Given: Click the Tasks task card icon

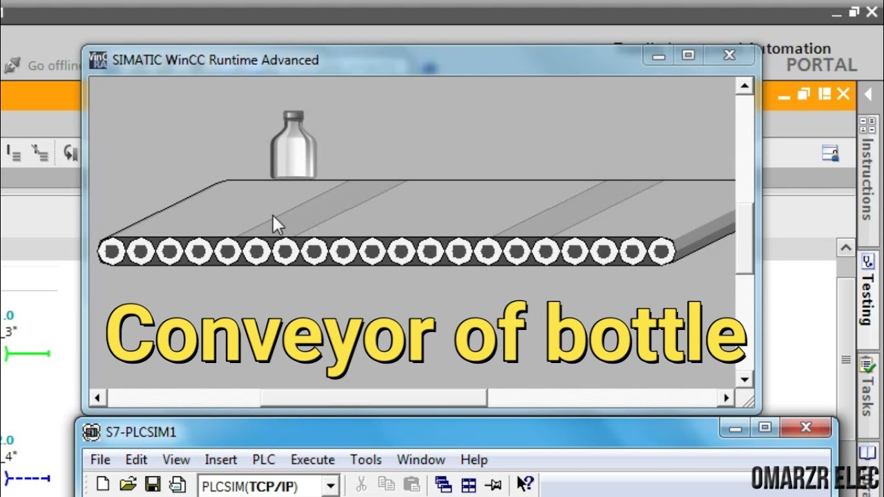Looking at the screenshot, I should tap(868, 366).
